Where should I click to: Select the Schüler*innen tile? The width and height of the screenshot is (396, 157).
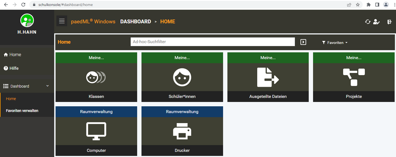tap(182, 77)
